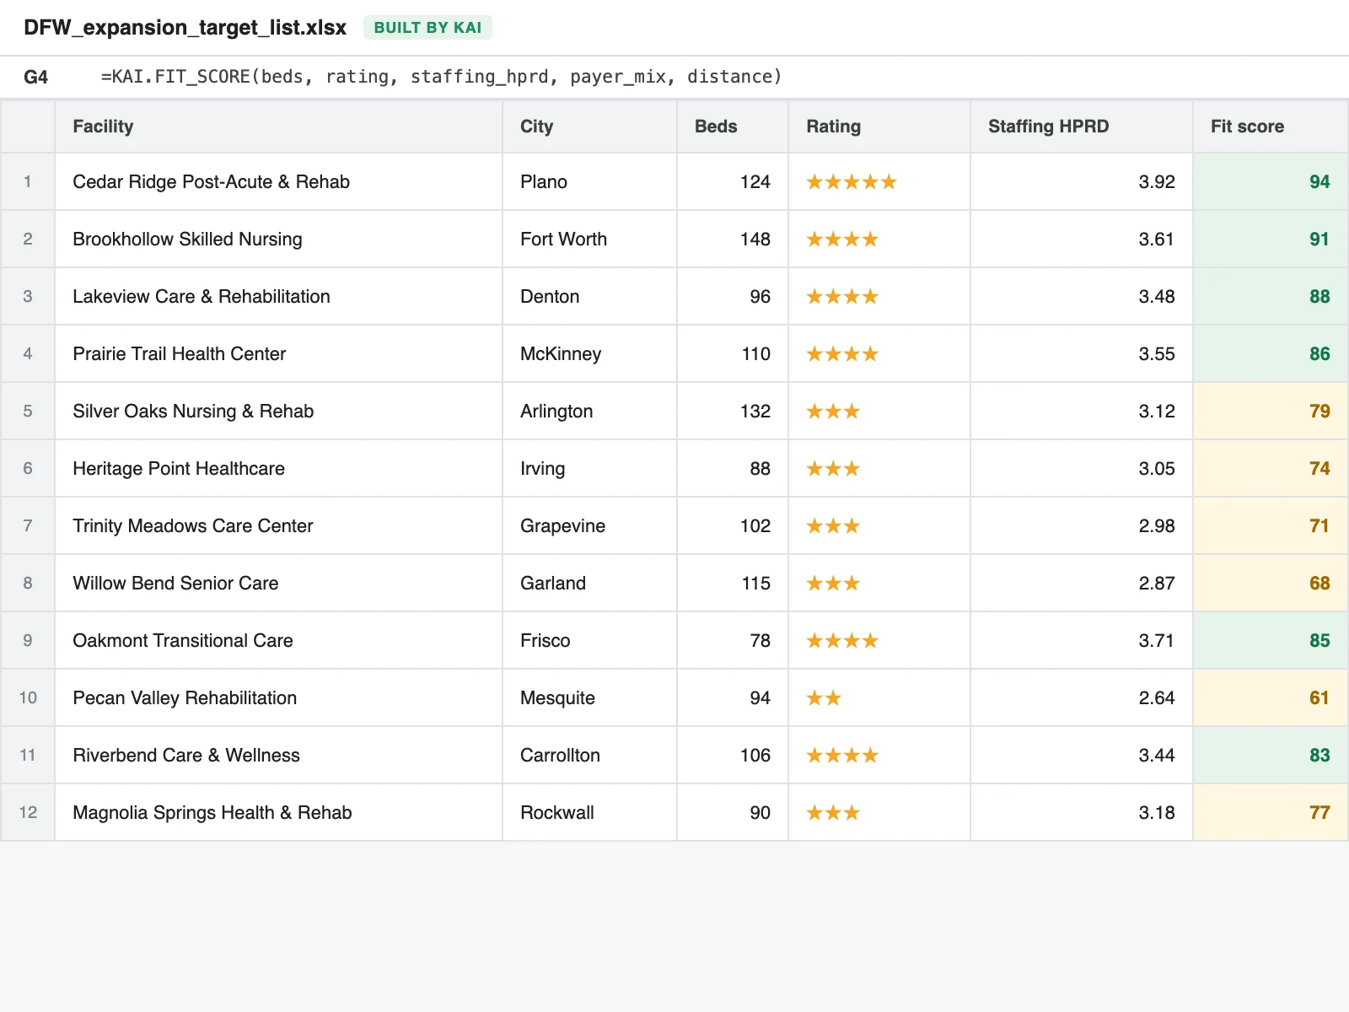Select row number 12 header
1349x1012 pixels.
tap(28, 812)
